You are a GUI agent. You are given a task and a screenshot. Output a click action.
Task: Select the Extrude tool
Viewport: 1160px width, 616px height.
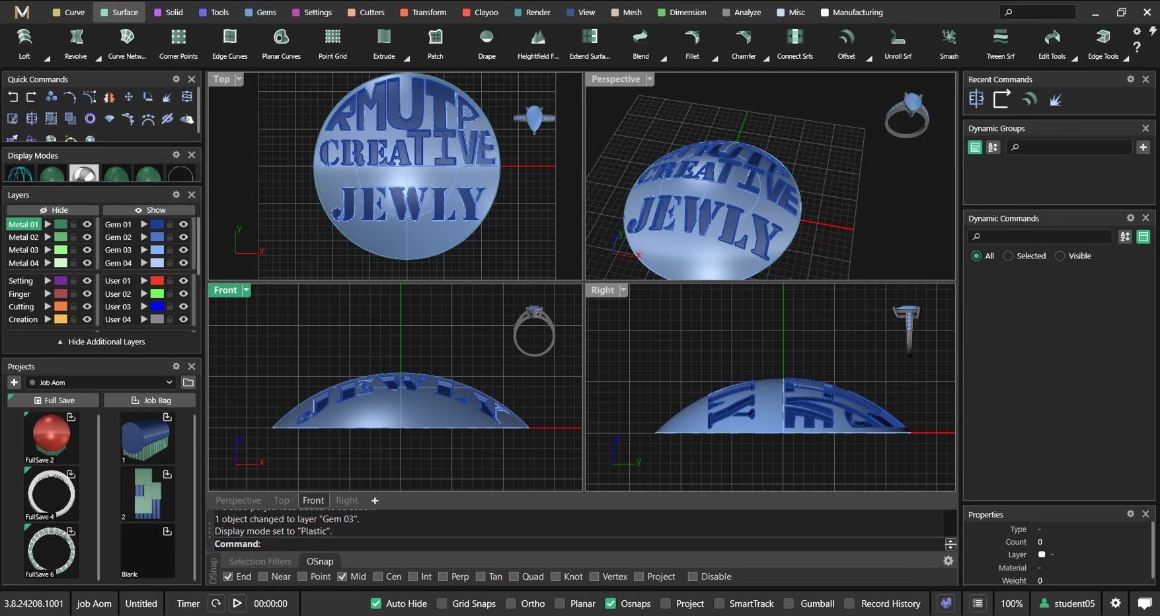click(x=384, y=44)
